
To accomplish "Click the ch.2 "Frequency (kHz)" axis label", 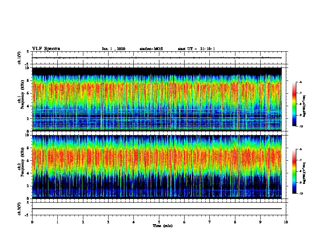I will [22, 162].
